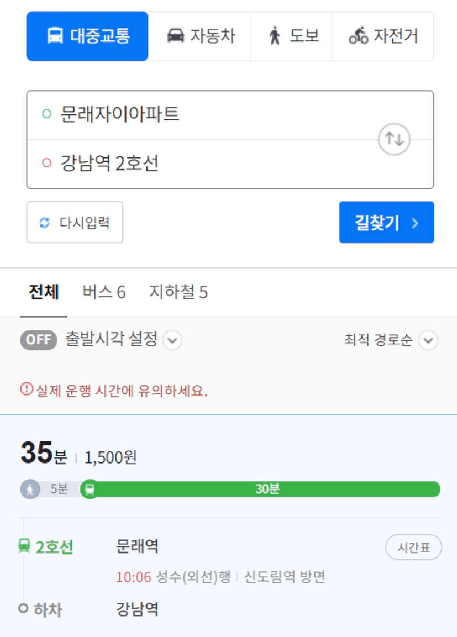Click the green subway icon on route bar
Screen dimensions: 457x637
[90, 489]
